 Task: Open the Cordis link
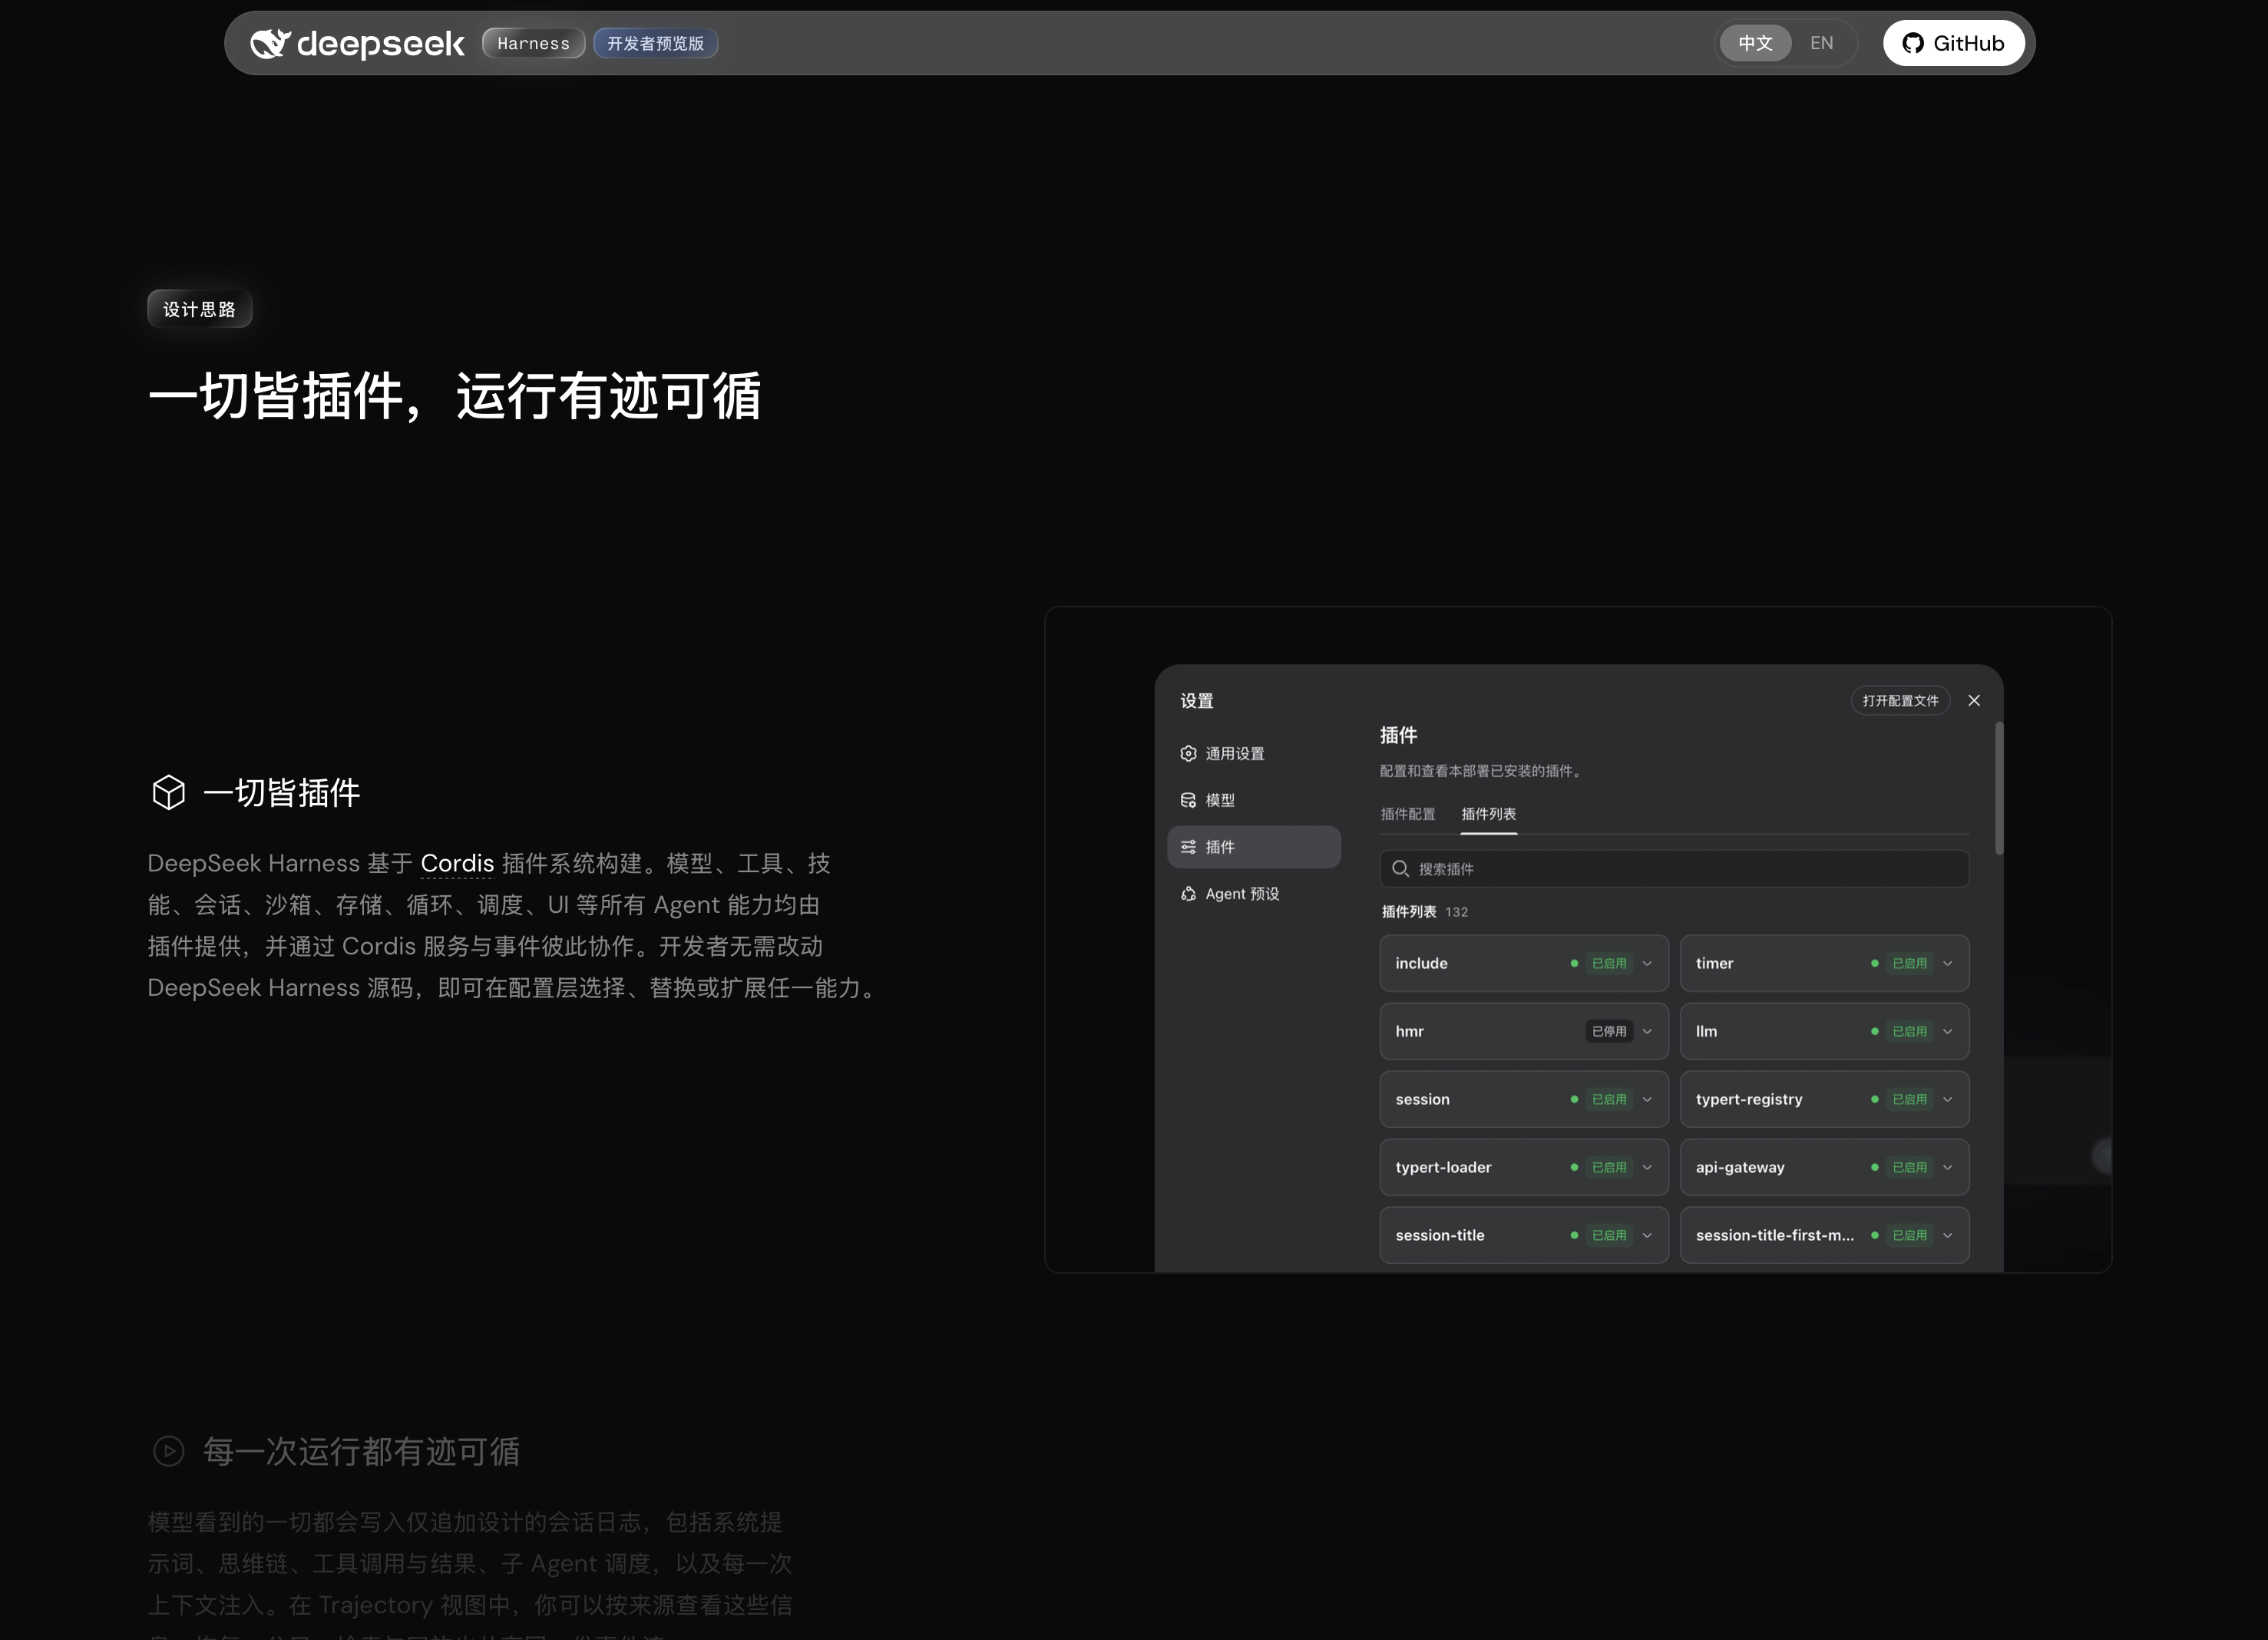457,863
